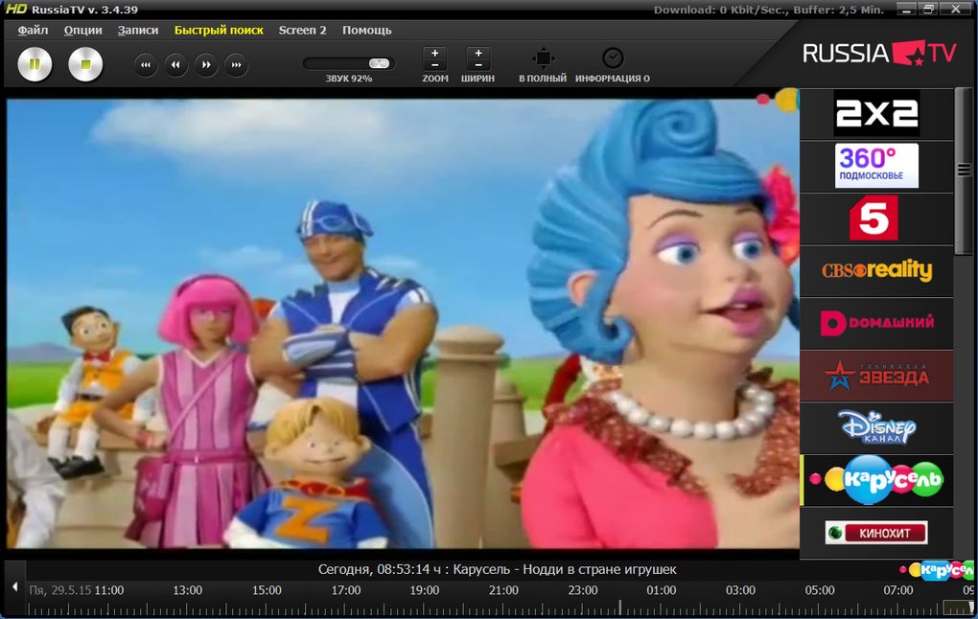Decrease ZOOM with the minus button
This screenshot has height=619, width=978.
(434, 65)
